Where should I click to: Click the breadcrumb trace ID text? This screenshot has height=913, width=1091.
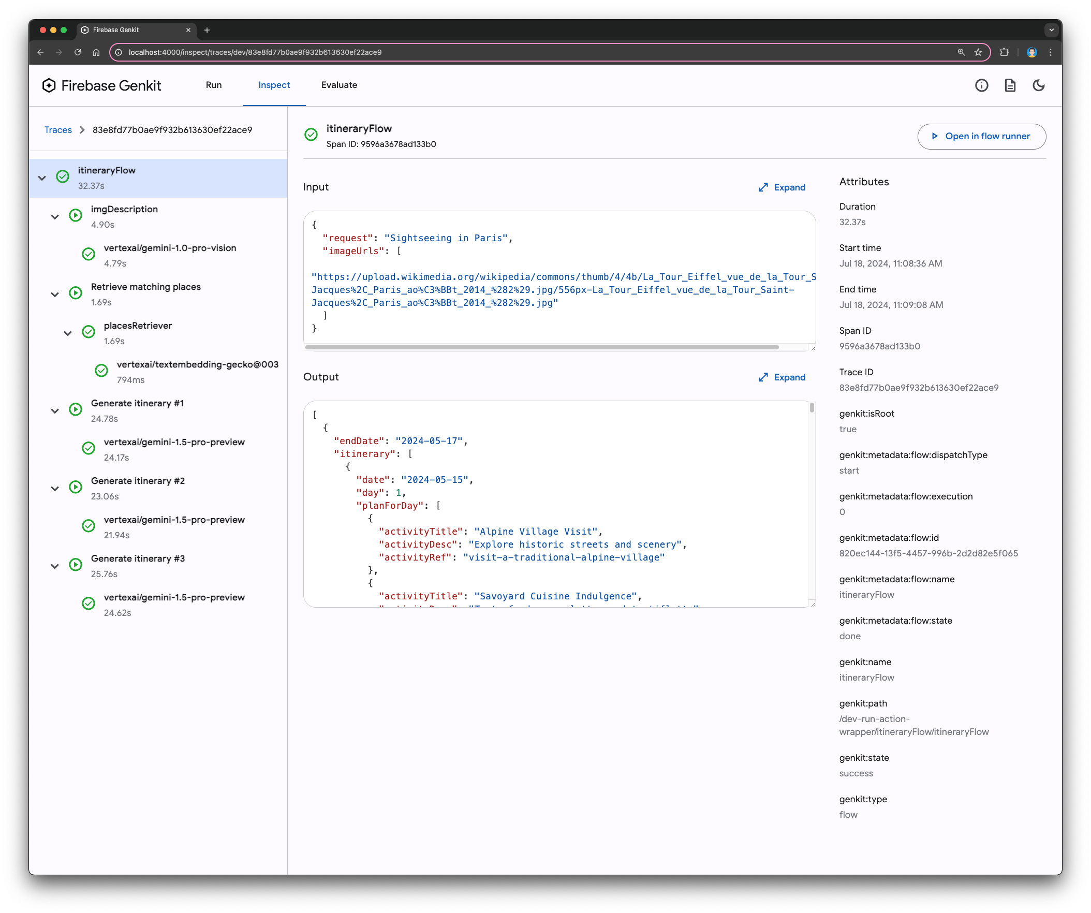tap(172, 130)
